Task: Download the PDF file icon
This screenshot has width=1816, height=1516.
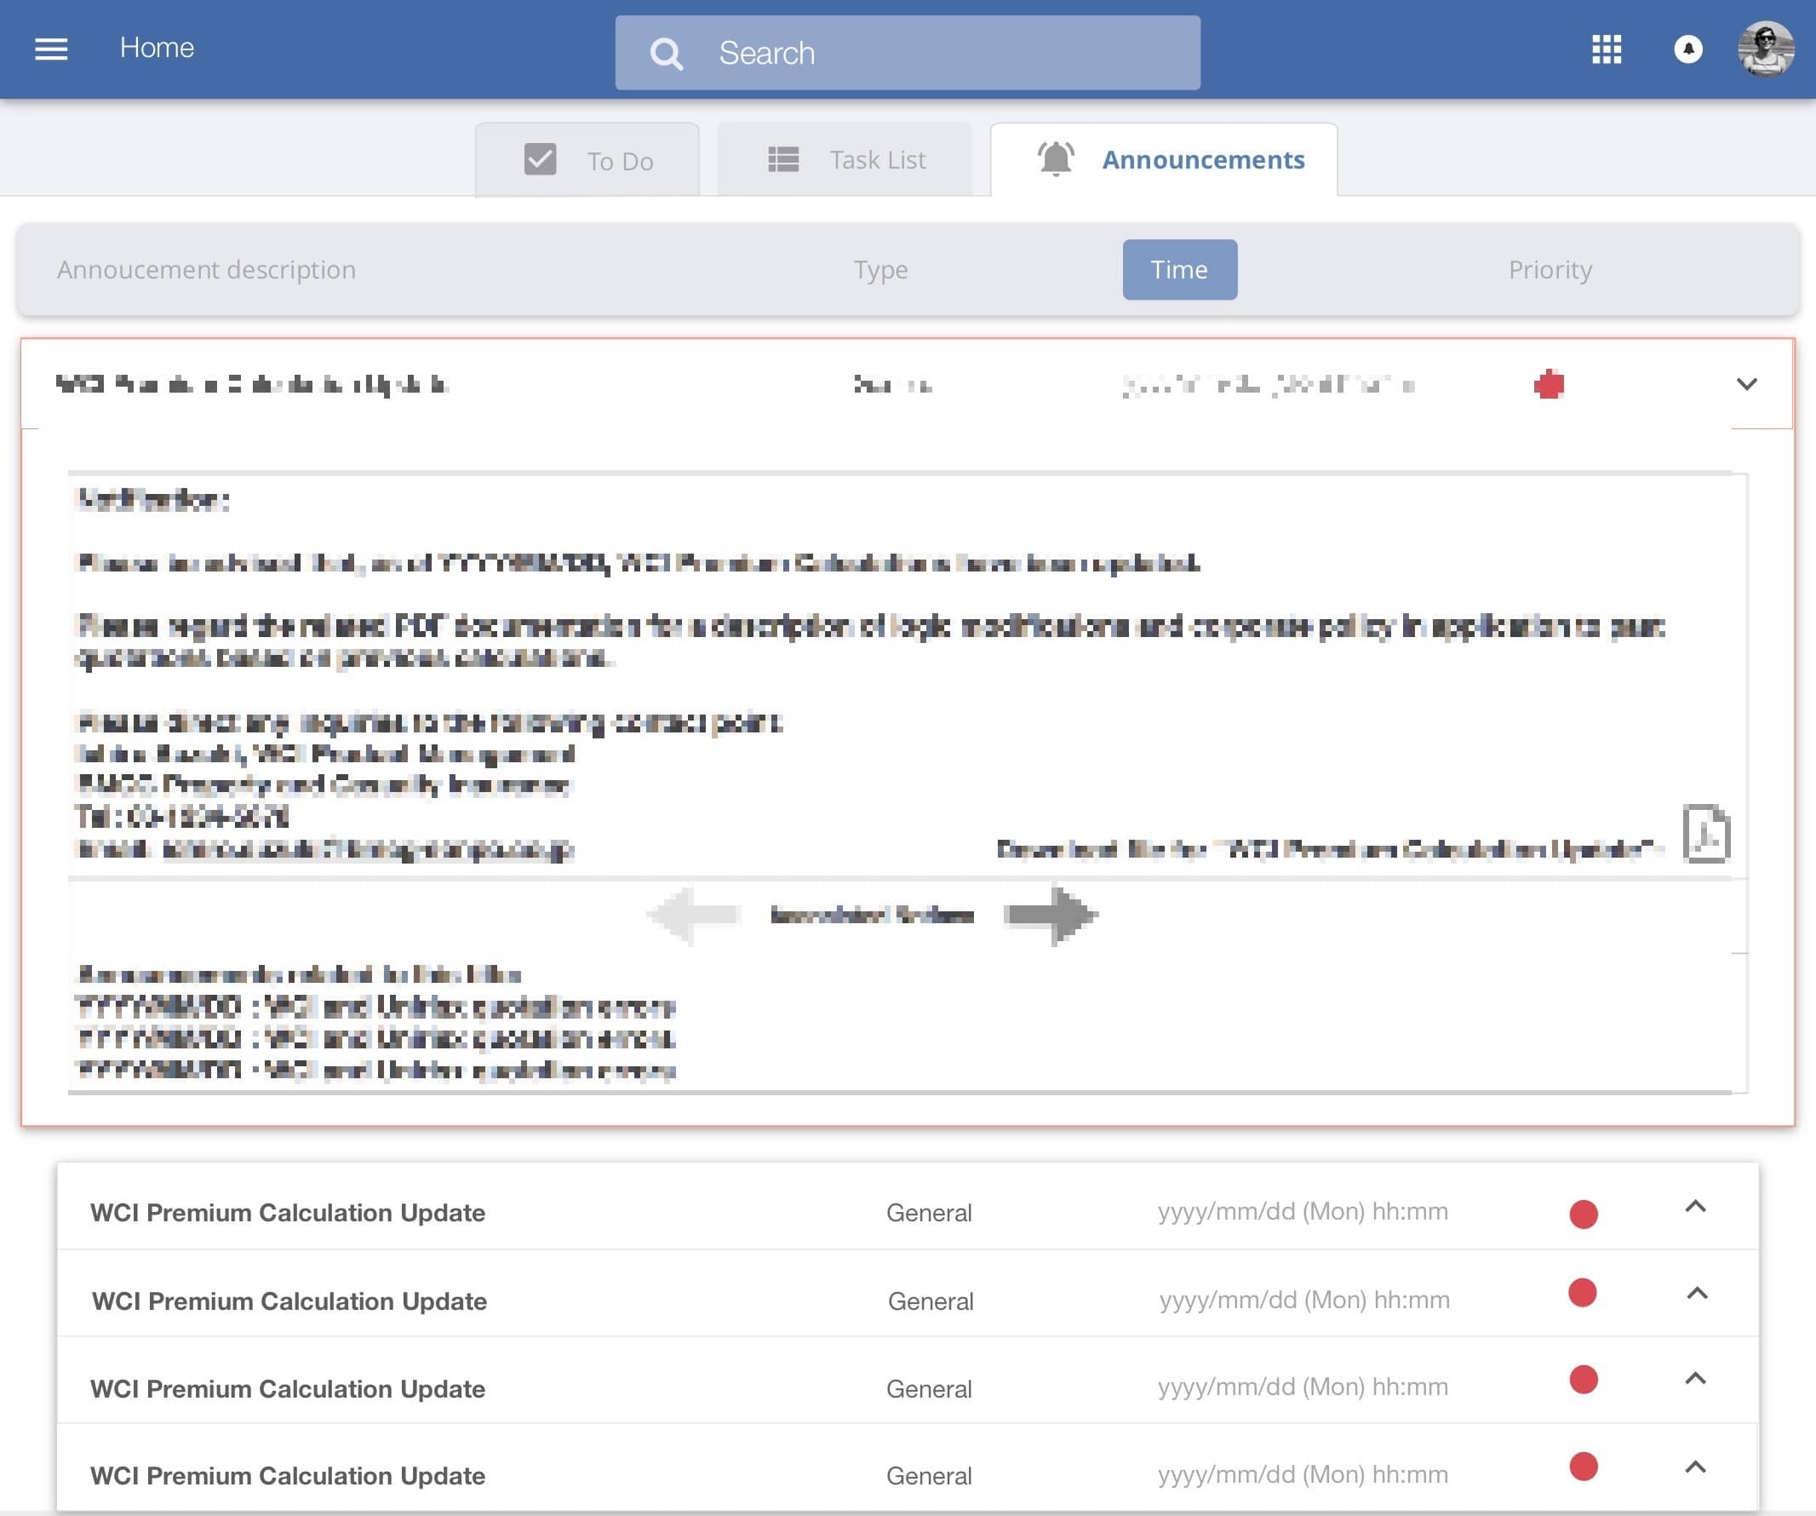Action: tap(1705, 833)
